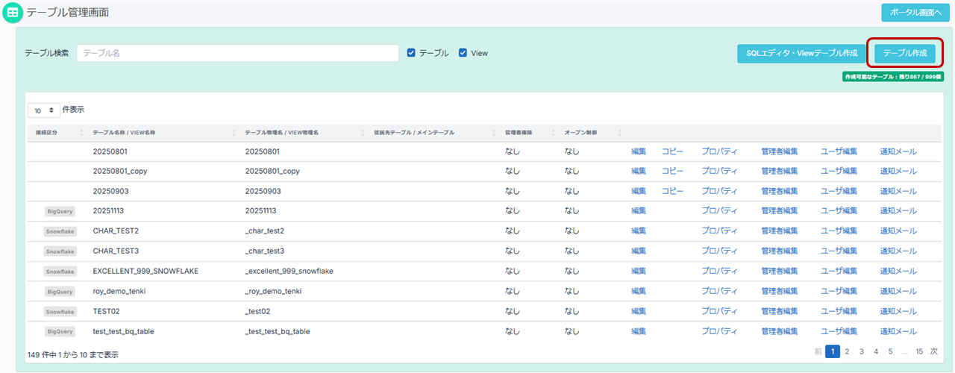This screenshot has width=955, height=373.
Task: Sort by テーブル物理名 / VIEW物理名 column arrows
Action: click(363, 133)
